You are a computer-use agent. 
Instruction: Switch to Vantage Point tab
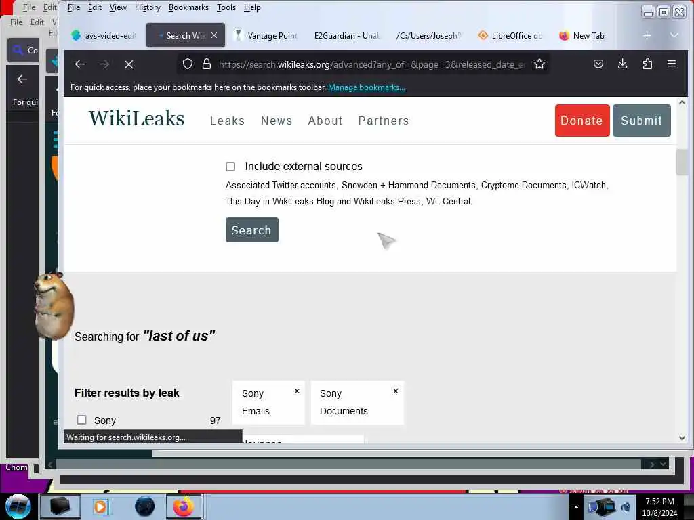266,35
